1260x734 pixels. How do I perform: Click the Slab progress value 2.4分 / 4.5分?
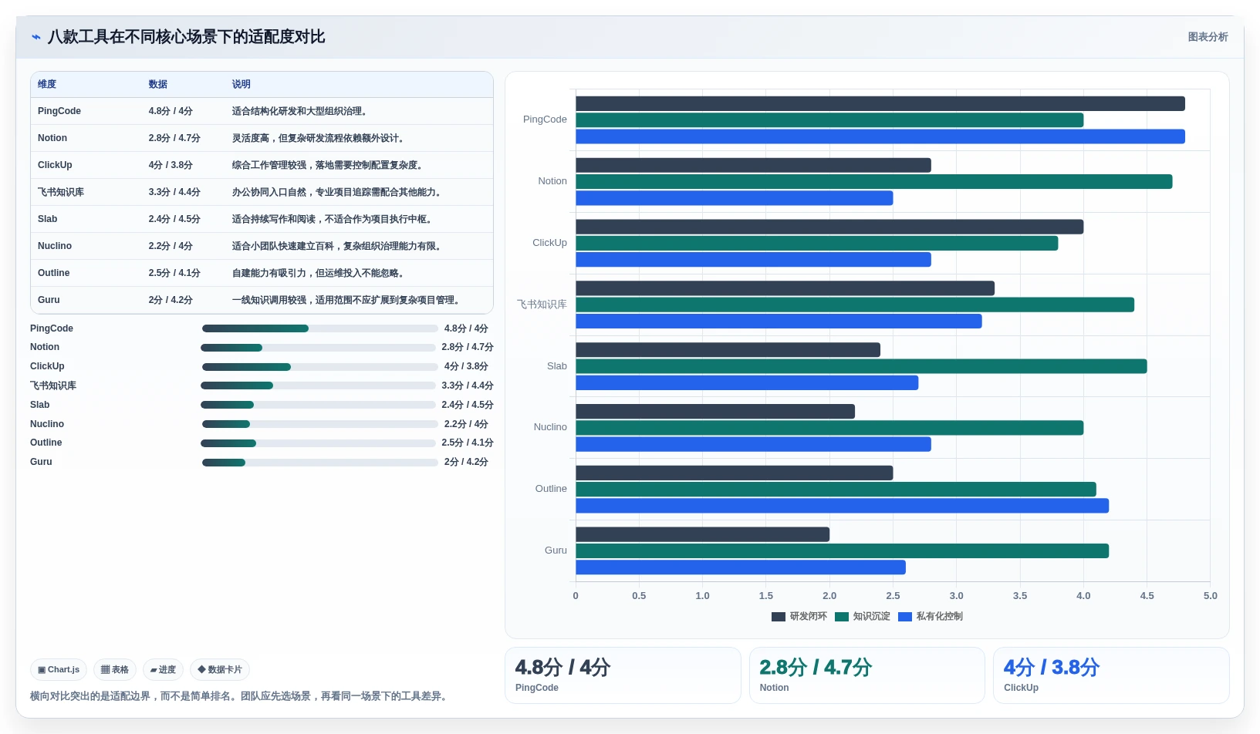pos(468,405)
